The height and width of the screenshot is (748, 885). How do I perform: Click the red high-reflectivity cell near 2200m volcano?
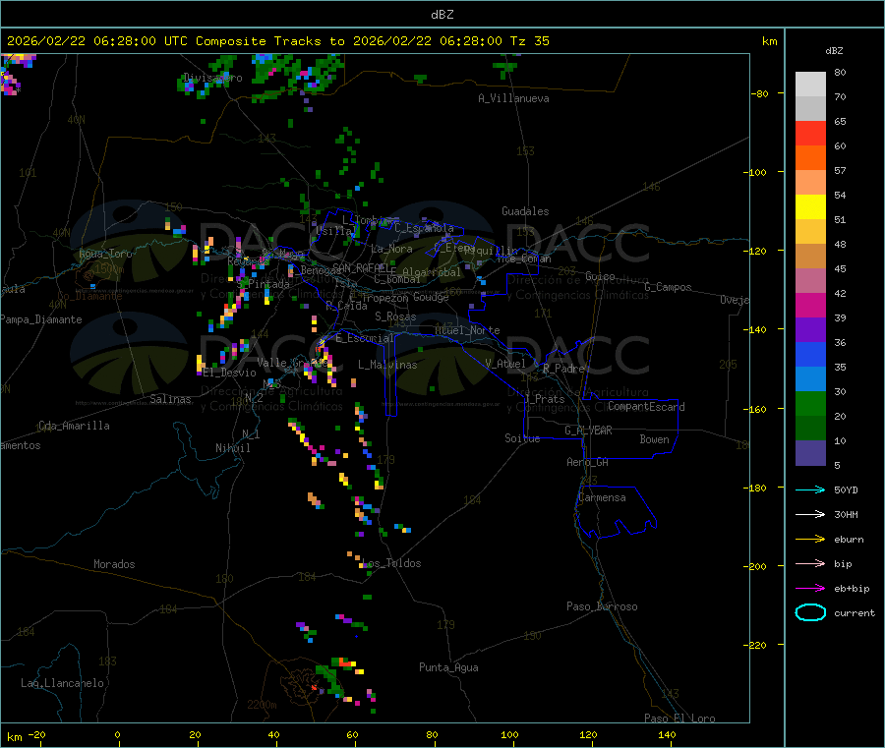315,688
